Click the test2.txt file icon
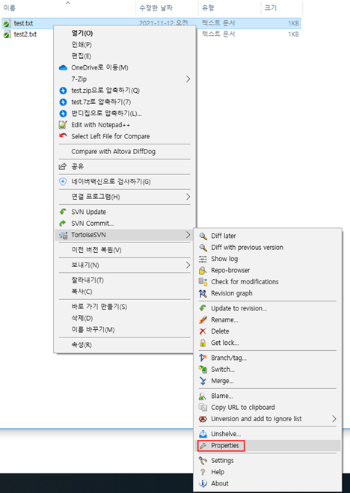 [x=7, y=34]
